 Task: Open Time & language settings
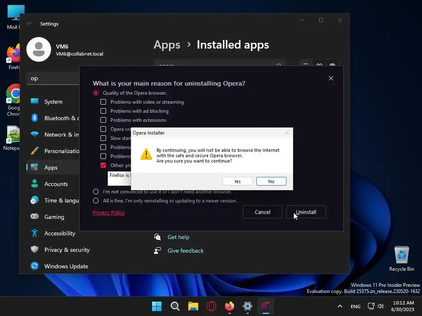coord(53,200)
